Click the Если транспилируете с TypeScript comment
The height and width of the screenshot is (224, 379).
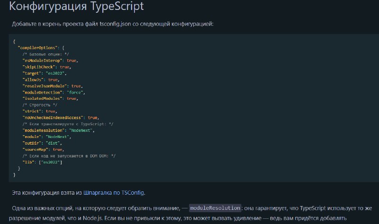68,124
